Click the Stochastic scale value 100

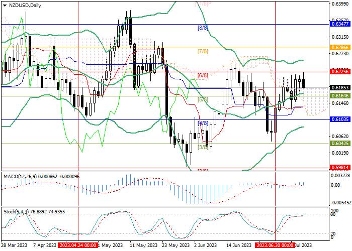[335, 211]
